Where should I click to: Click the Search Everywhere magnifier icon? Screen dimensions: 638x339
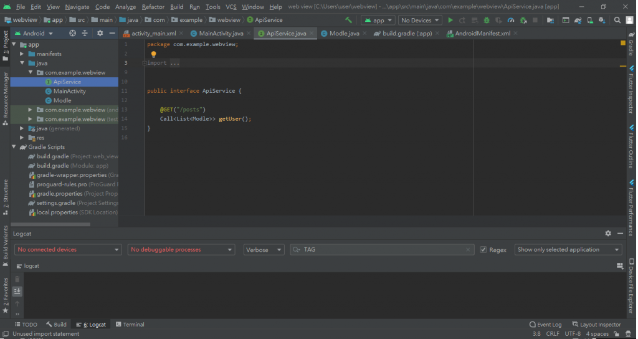tap(617, 20)
